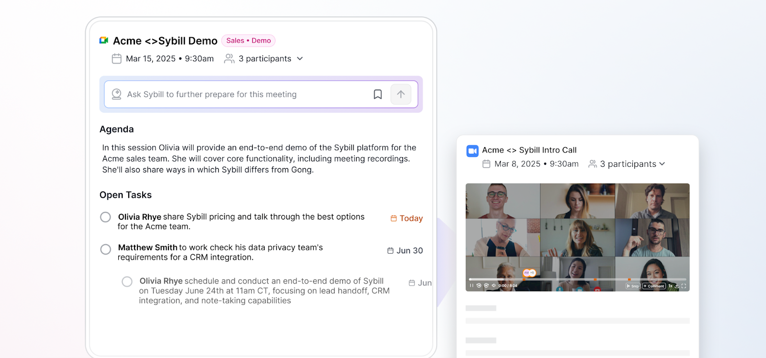
Task: Click the video recording progress bar
Action: (x=577, y=280)
